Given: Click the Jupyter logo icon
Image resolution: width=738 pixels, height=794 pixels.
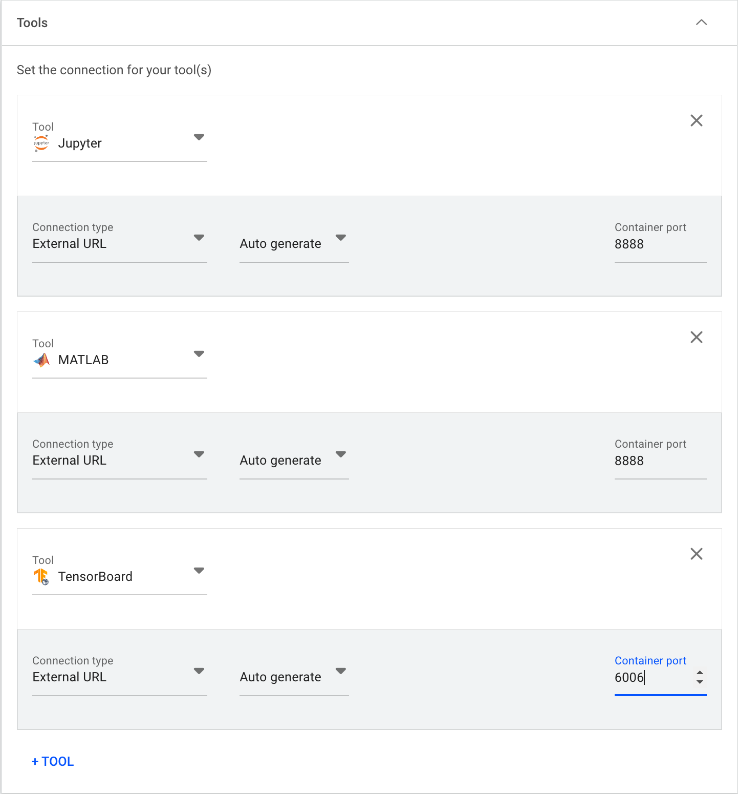Looking at the screenshot, I should coord(41,143).
